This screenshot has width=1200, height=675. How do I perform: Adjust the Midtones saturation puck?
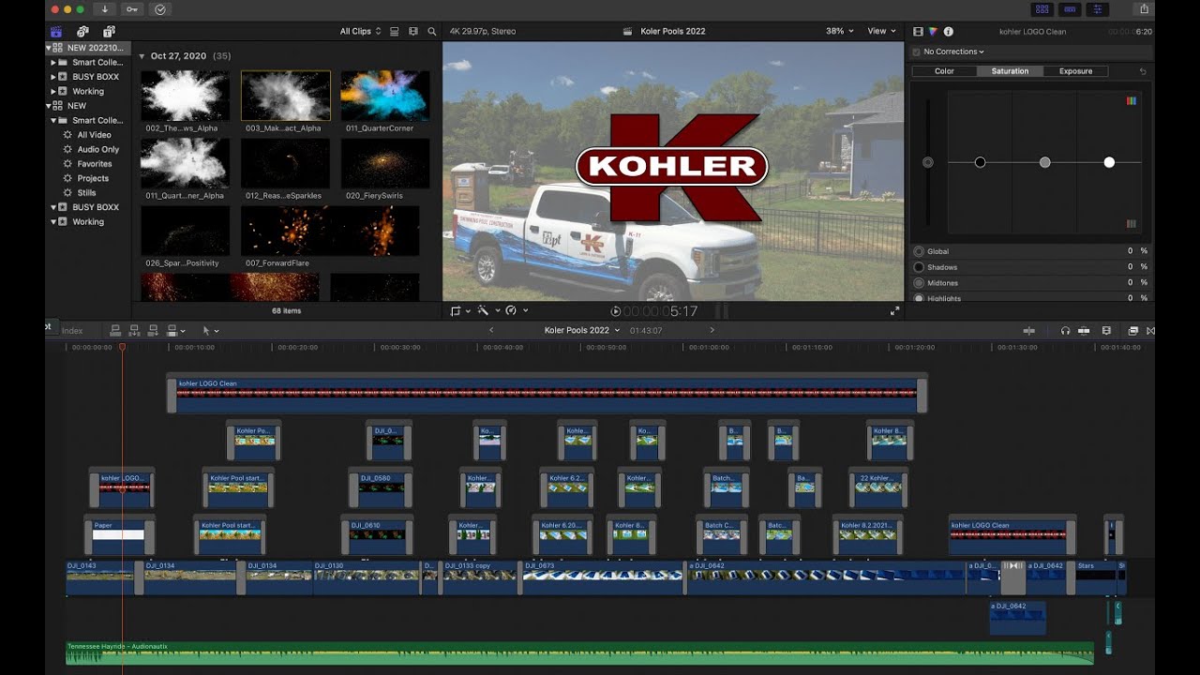point(1044,162)
